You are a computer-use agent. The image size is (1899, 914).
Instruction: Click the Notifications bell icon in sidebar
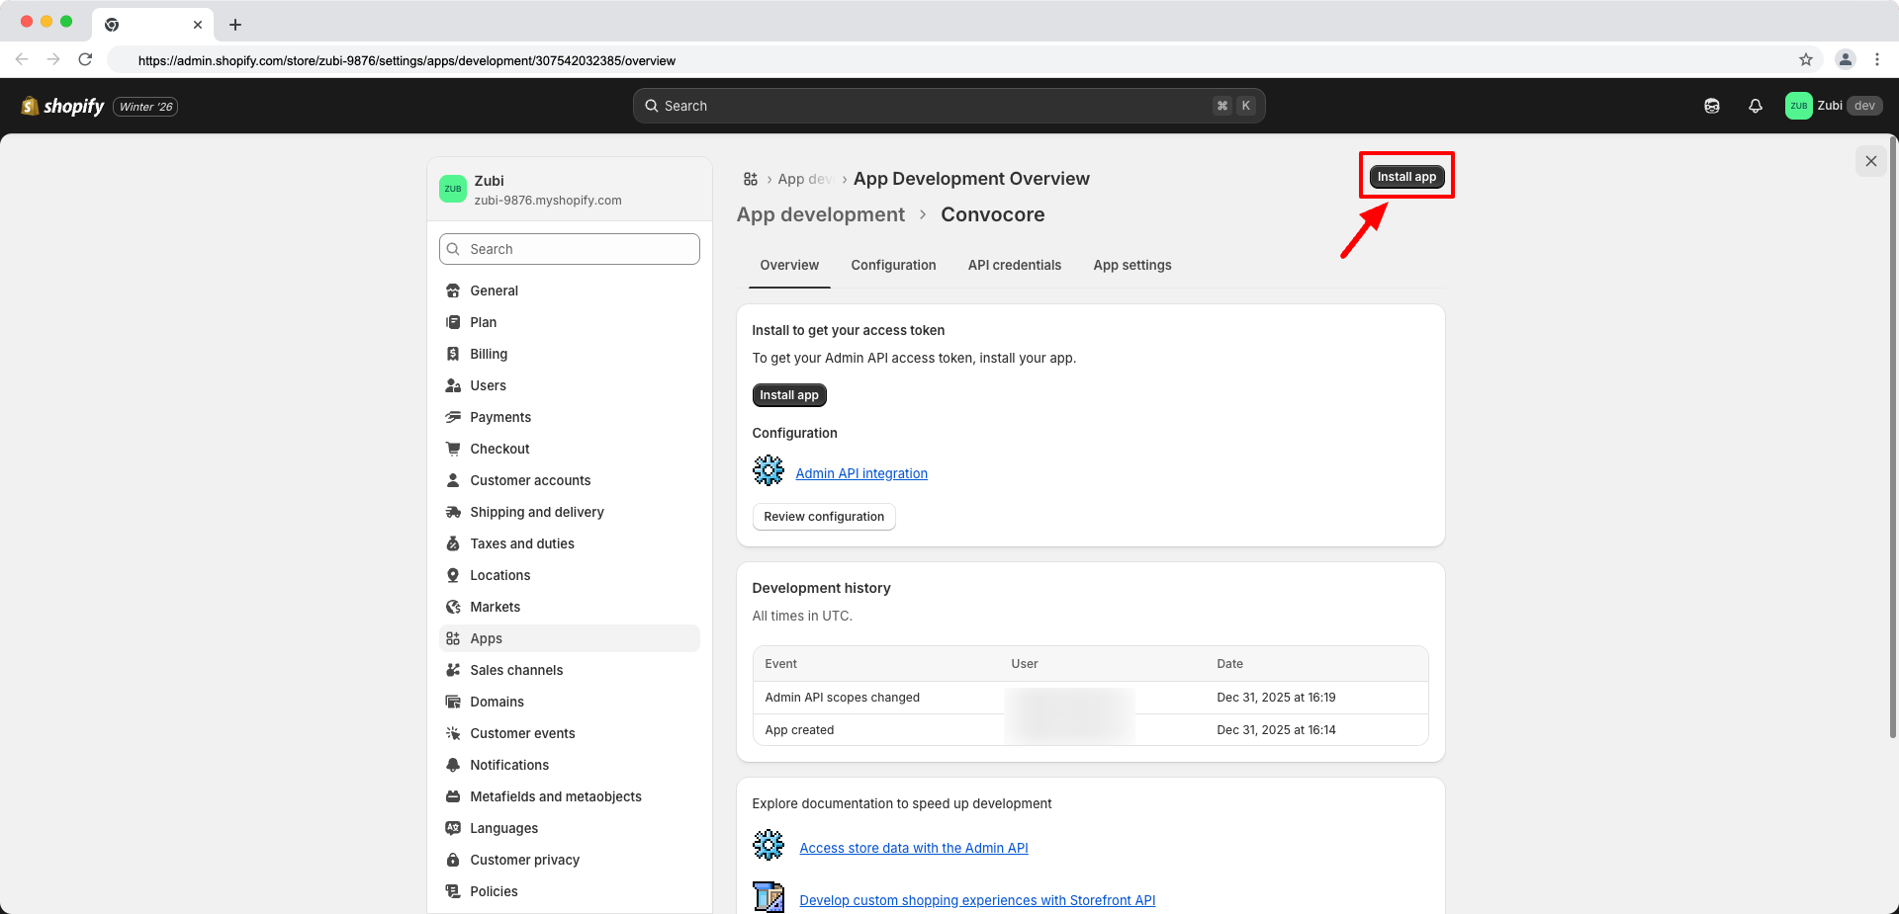point(453,765)
